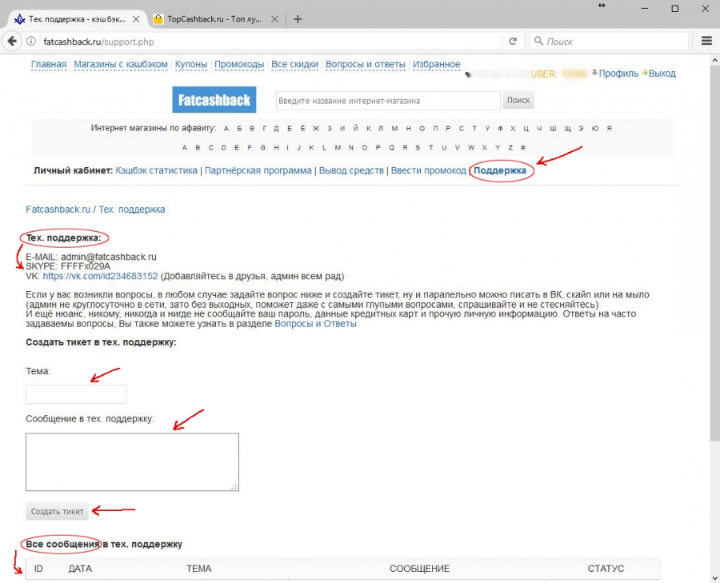This screenshot has width=720, height=583.
Task: Pick Cyrillic letter Ш in alphabet
Action: click(x=554, y=129)
